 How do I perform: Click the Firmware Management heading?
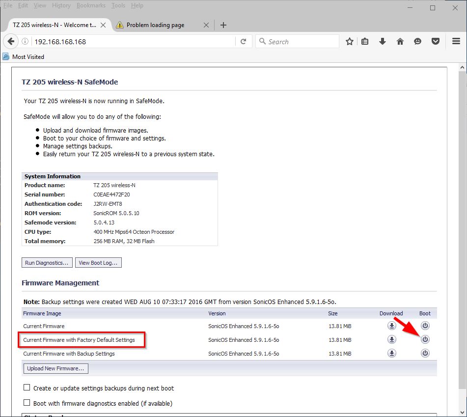[60, 283]
